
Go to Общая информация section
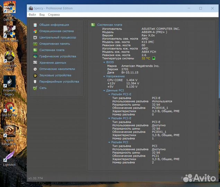coord(54,25)
